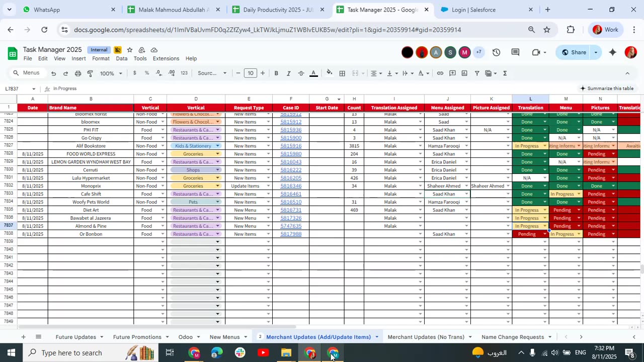The height and width of the screenshot is (362, 644).
Task: Decrease the font size
Action: [x=238, y=73]
